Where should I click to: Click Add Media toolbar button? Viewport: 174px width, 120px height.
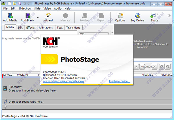tap(10, 17)
